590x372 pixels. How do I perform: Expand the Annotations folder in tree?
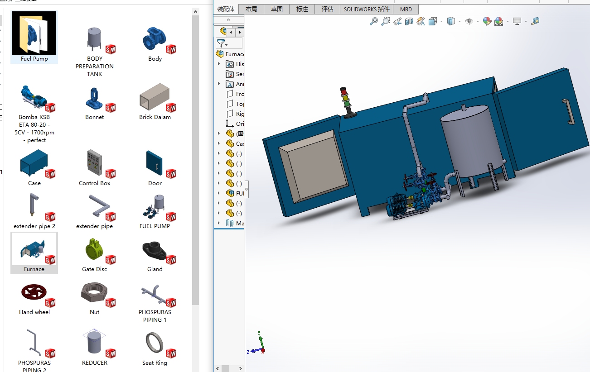click(x=219, y=84)
